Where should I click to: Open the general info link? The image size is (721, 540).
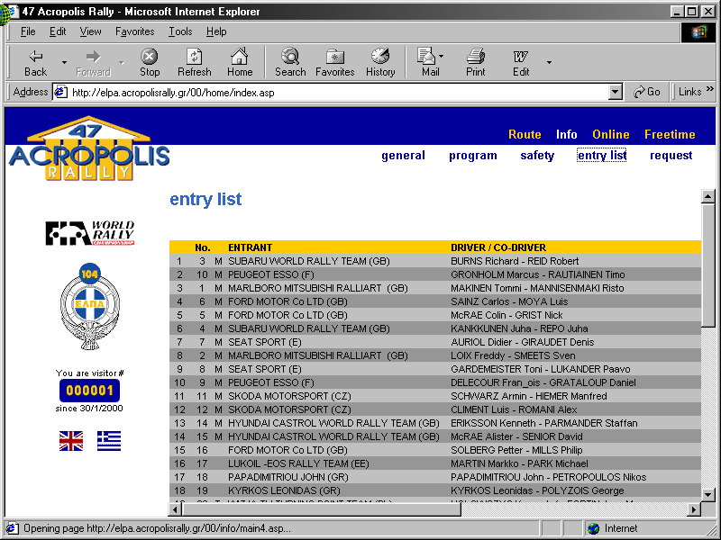(x=403, y=156)
